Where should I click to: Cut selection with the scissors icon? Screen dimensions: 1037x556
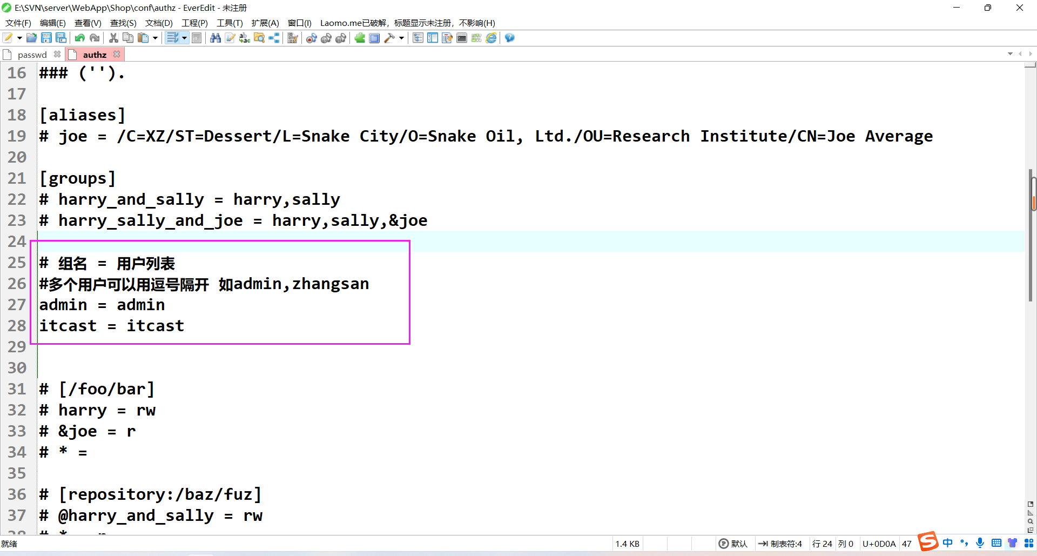113,38
